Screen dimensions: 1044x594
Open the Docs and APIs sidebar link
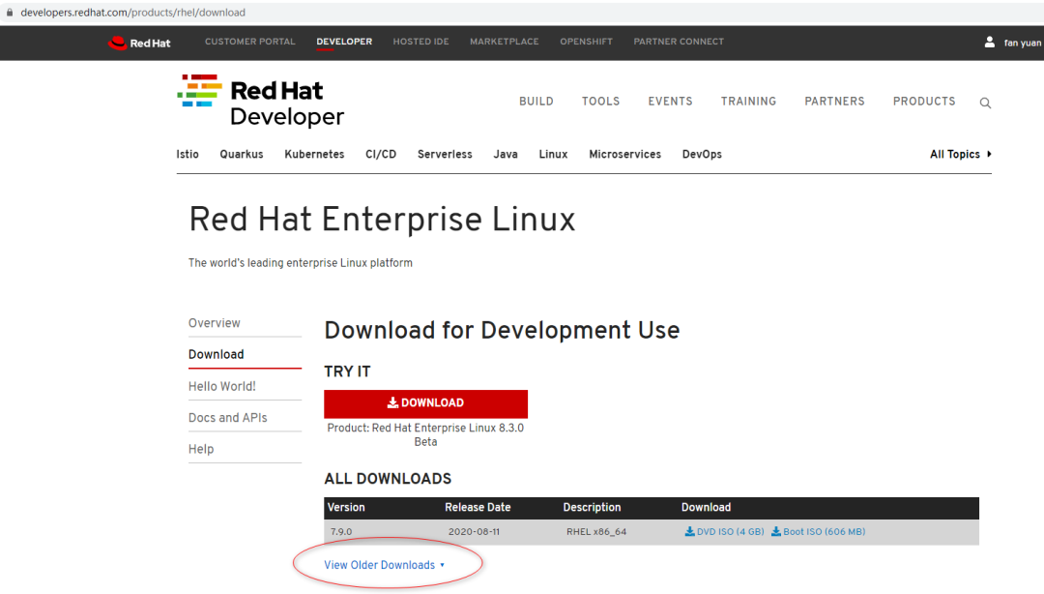(228, 417)
